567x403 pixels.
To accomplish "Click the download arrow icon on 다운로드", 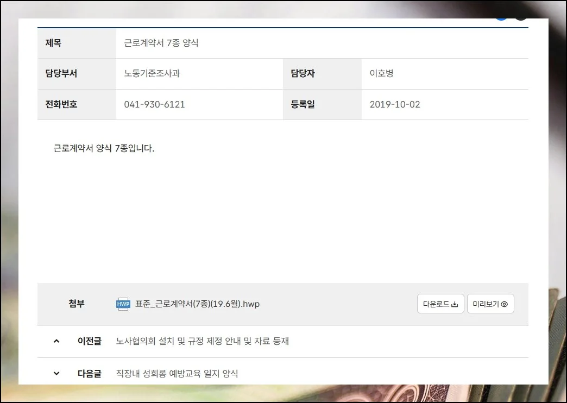I will [x=455, y=304].
